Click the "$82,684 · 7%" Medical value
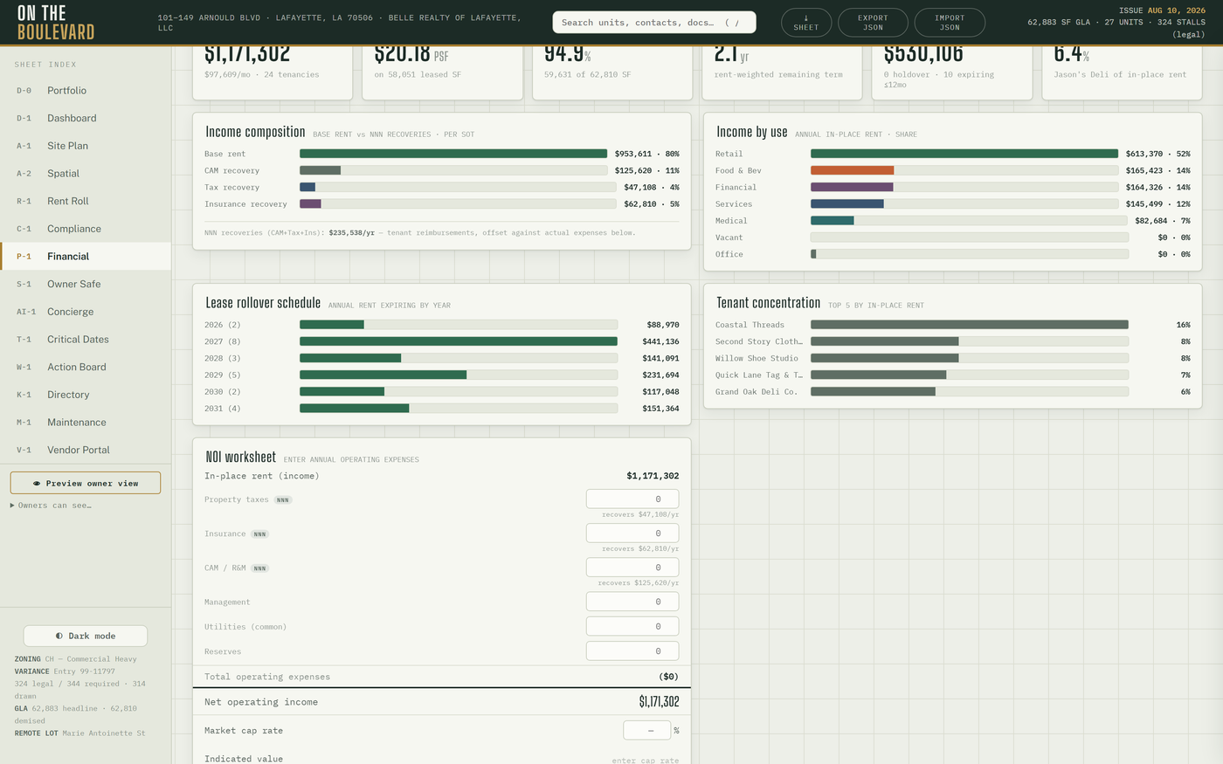This screenshot has width=1223, height=764. (x=1163, y=221)
